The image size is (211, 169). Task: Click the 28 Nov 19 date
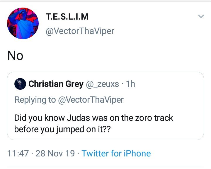(x=55, y=154)
